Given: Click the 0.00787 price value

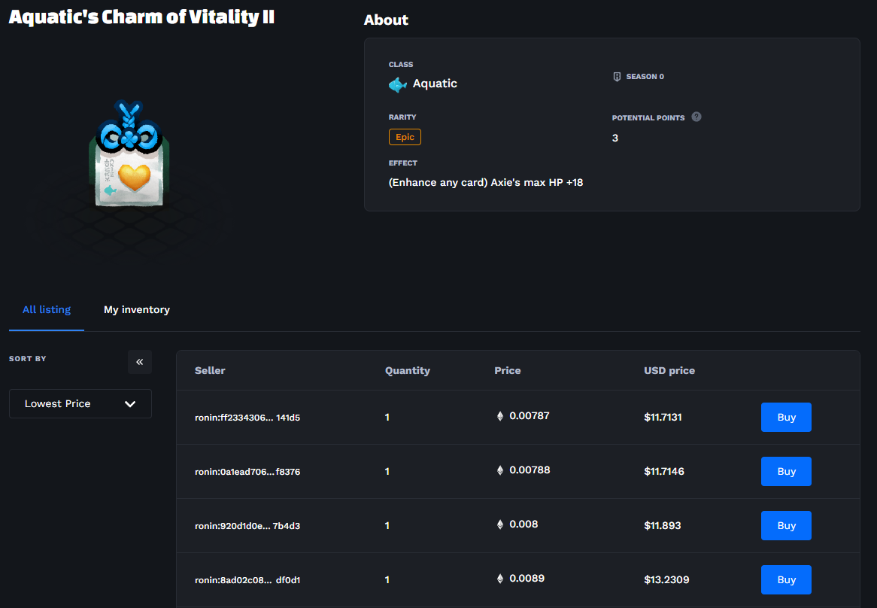Looking at the screenshot, I should coord(529,416).
